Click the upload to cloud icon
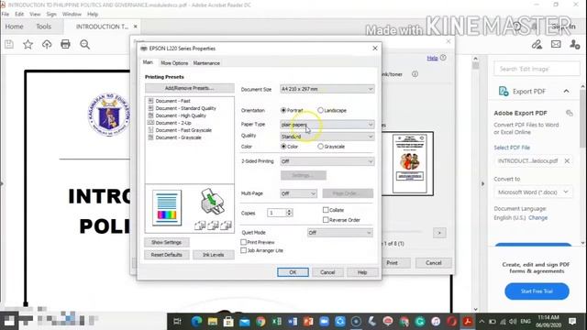Viewport: 587px width, 330px height. point(47,45)
